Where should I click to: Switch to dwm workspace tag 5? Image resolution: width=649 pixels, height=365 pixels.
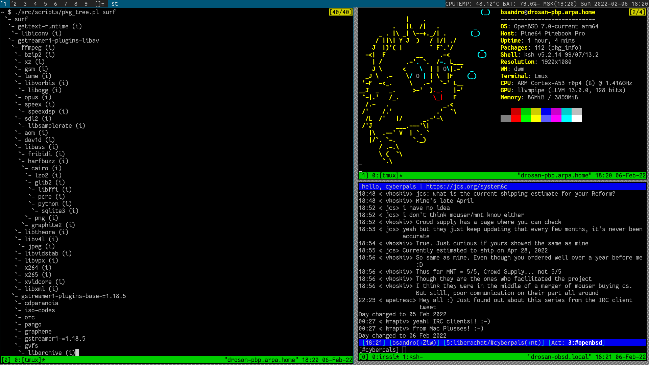tap(45, 4)
